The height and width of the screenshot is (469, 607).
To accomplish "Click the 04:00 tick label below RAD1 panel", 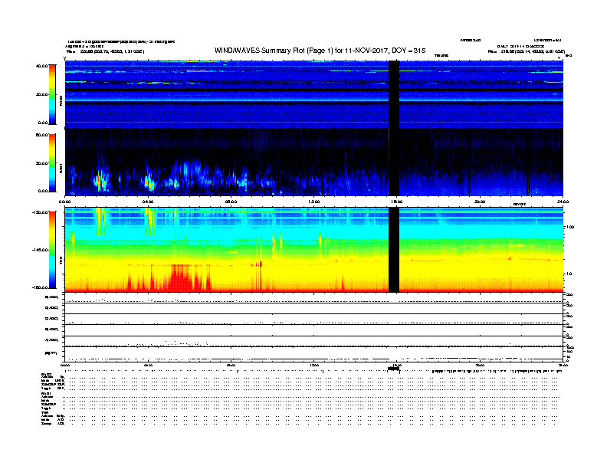I will pyautogui.click(x=148, y=202).
